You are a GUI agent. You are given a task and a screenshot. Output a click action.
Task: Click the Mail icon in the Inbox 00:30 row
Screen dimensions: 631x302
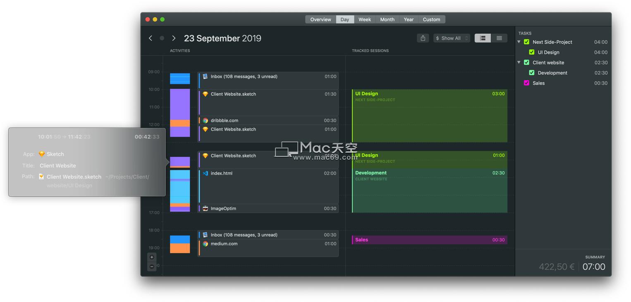click(x=205, y=235)
